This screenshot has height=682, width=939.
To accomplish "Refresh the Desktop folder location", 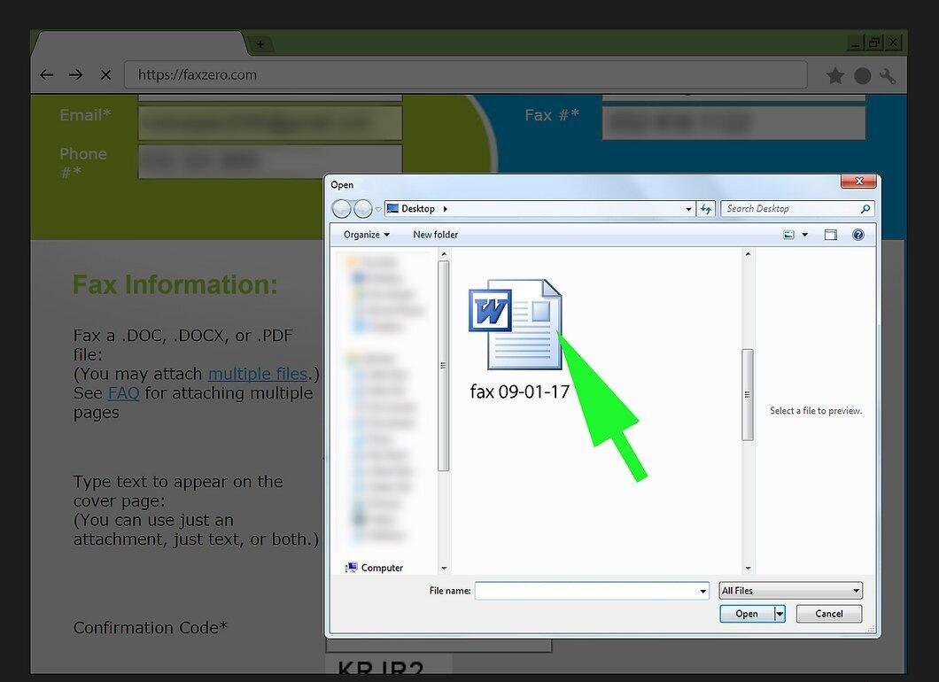I will click(707, 209).
